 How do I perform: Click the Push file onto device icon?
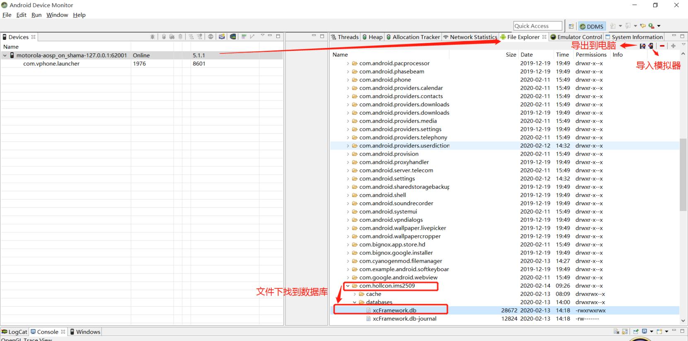point(651,46)
